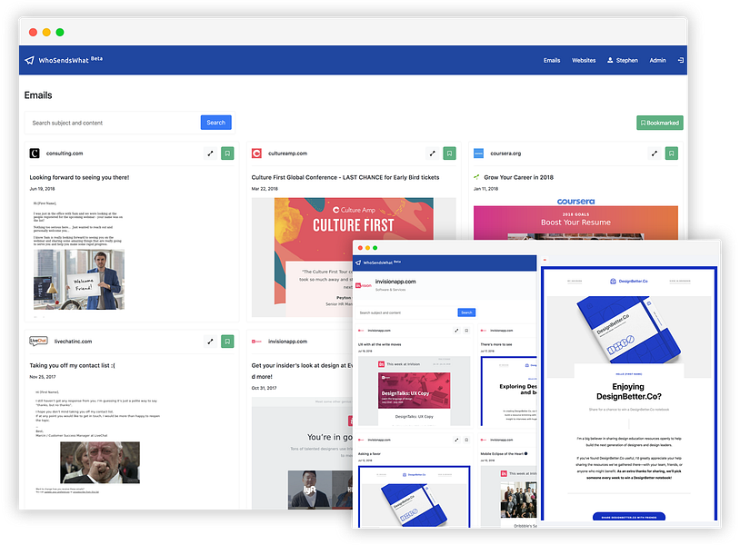Viewport: 740px width, 545px height.
Task: Open the coursera.org sender link
Action: coord(505,154)
